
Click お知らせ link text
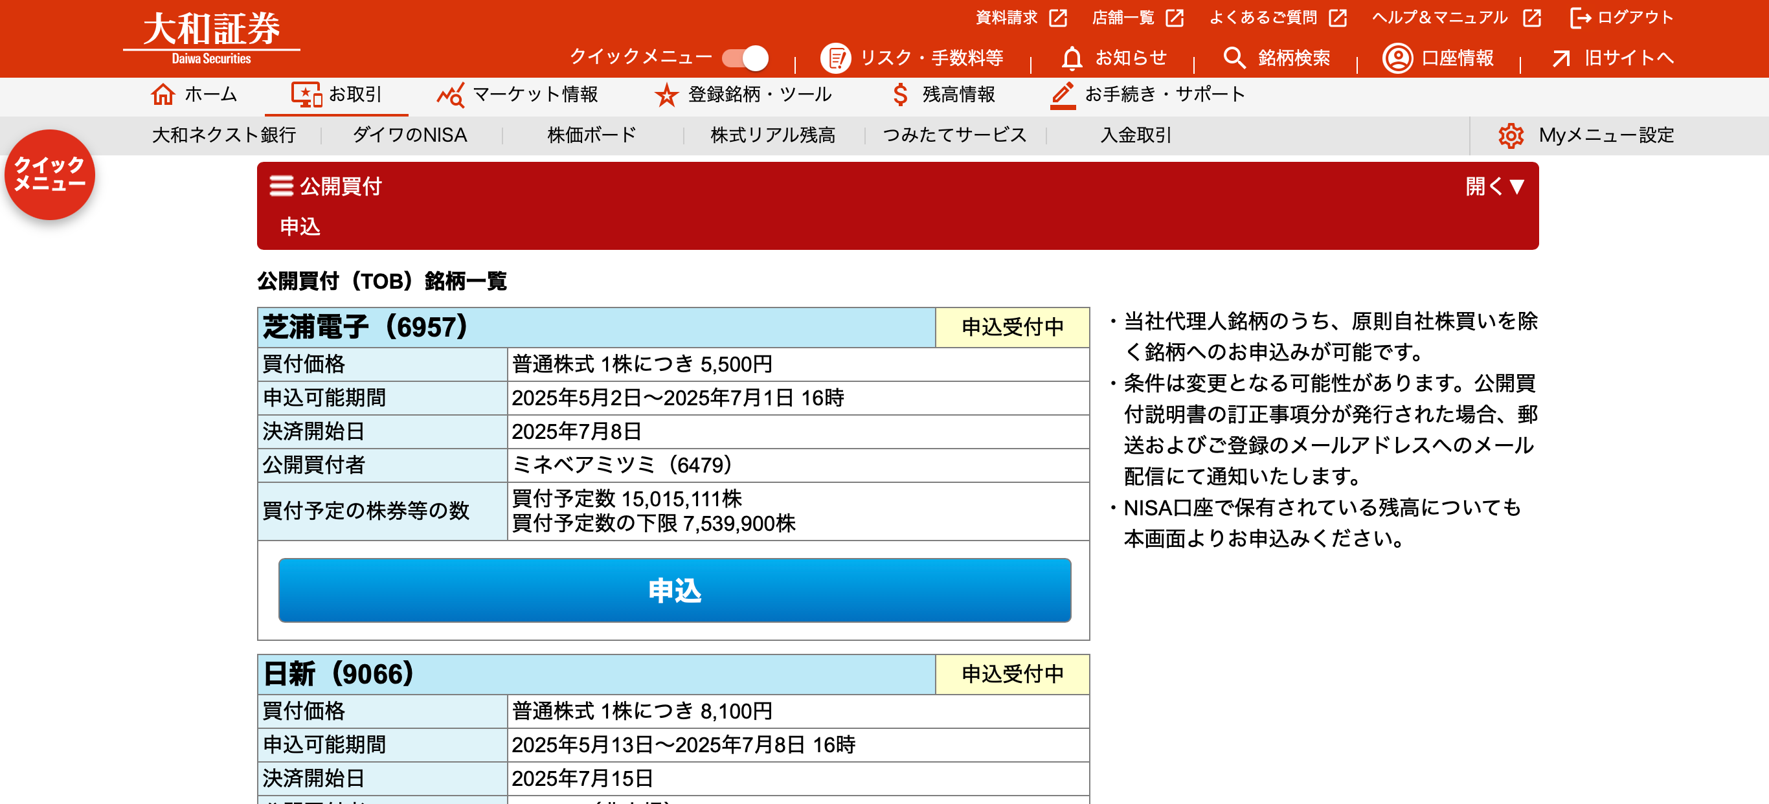(x=1131, y=58)
